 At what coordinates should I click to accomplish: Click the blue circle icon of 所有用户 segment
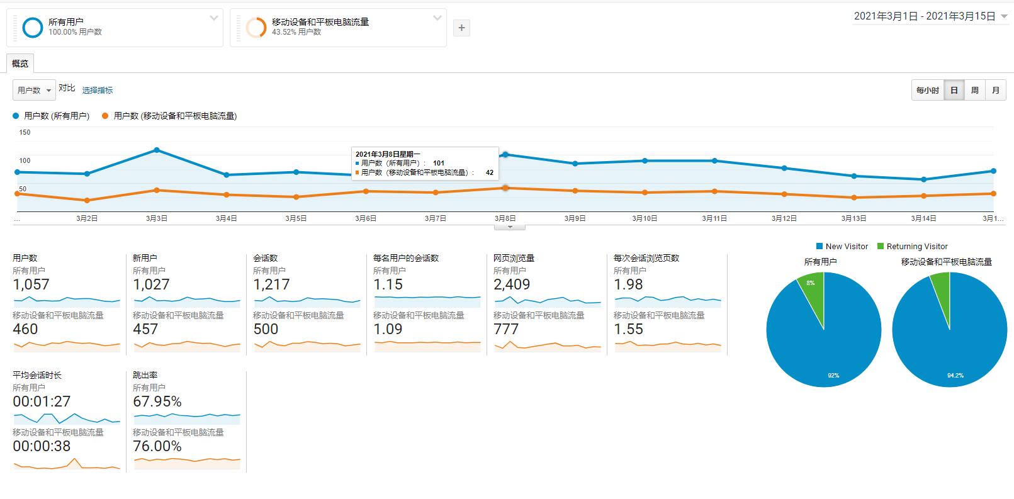32,27
